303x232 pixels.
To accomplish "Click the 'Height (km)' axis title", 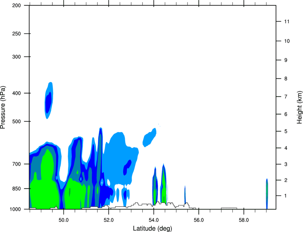I will click(299, 107).
